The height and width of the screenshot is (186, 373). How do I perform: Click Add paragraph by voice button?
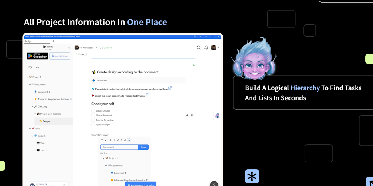click(x=141, y=185)
